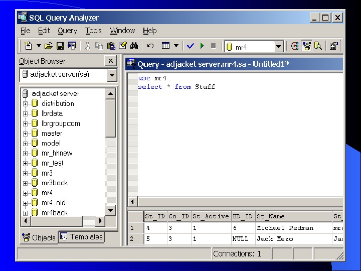This screenshot has width=361, height=271.
Task: Switch to the Objects tab
Action: click(x=39, y=237)
